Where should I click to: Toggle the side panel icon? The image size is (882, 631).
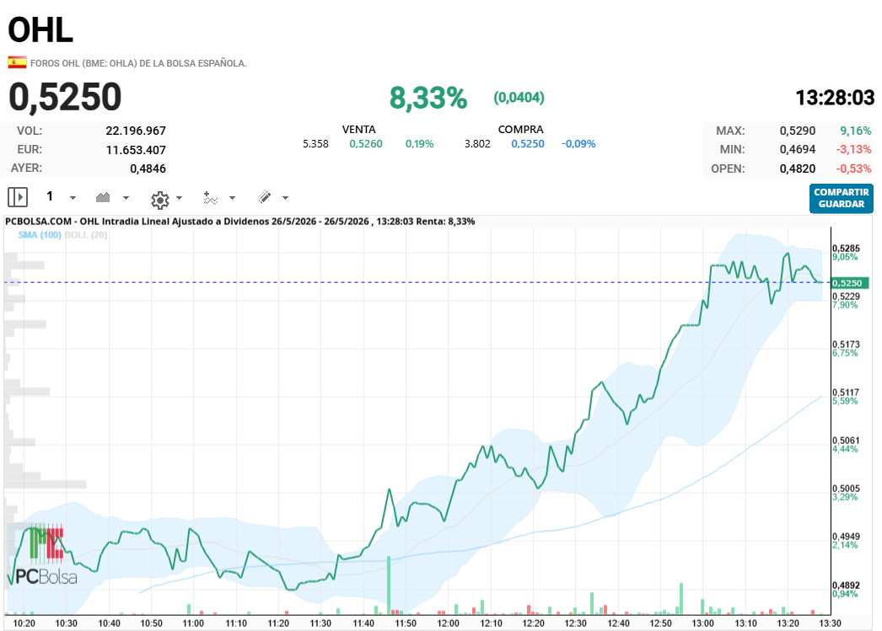[x=18, y=197]
